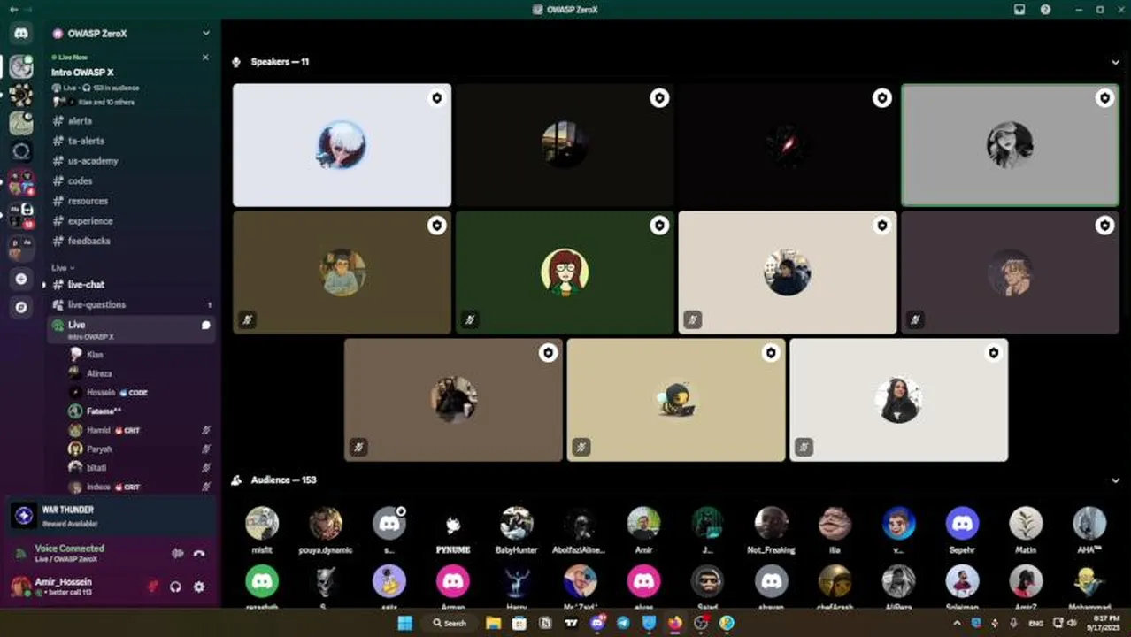Collapse the Audience section chevron
The height and width of the screenshot is (637, 1131).
[x=1115, y=480]
